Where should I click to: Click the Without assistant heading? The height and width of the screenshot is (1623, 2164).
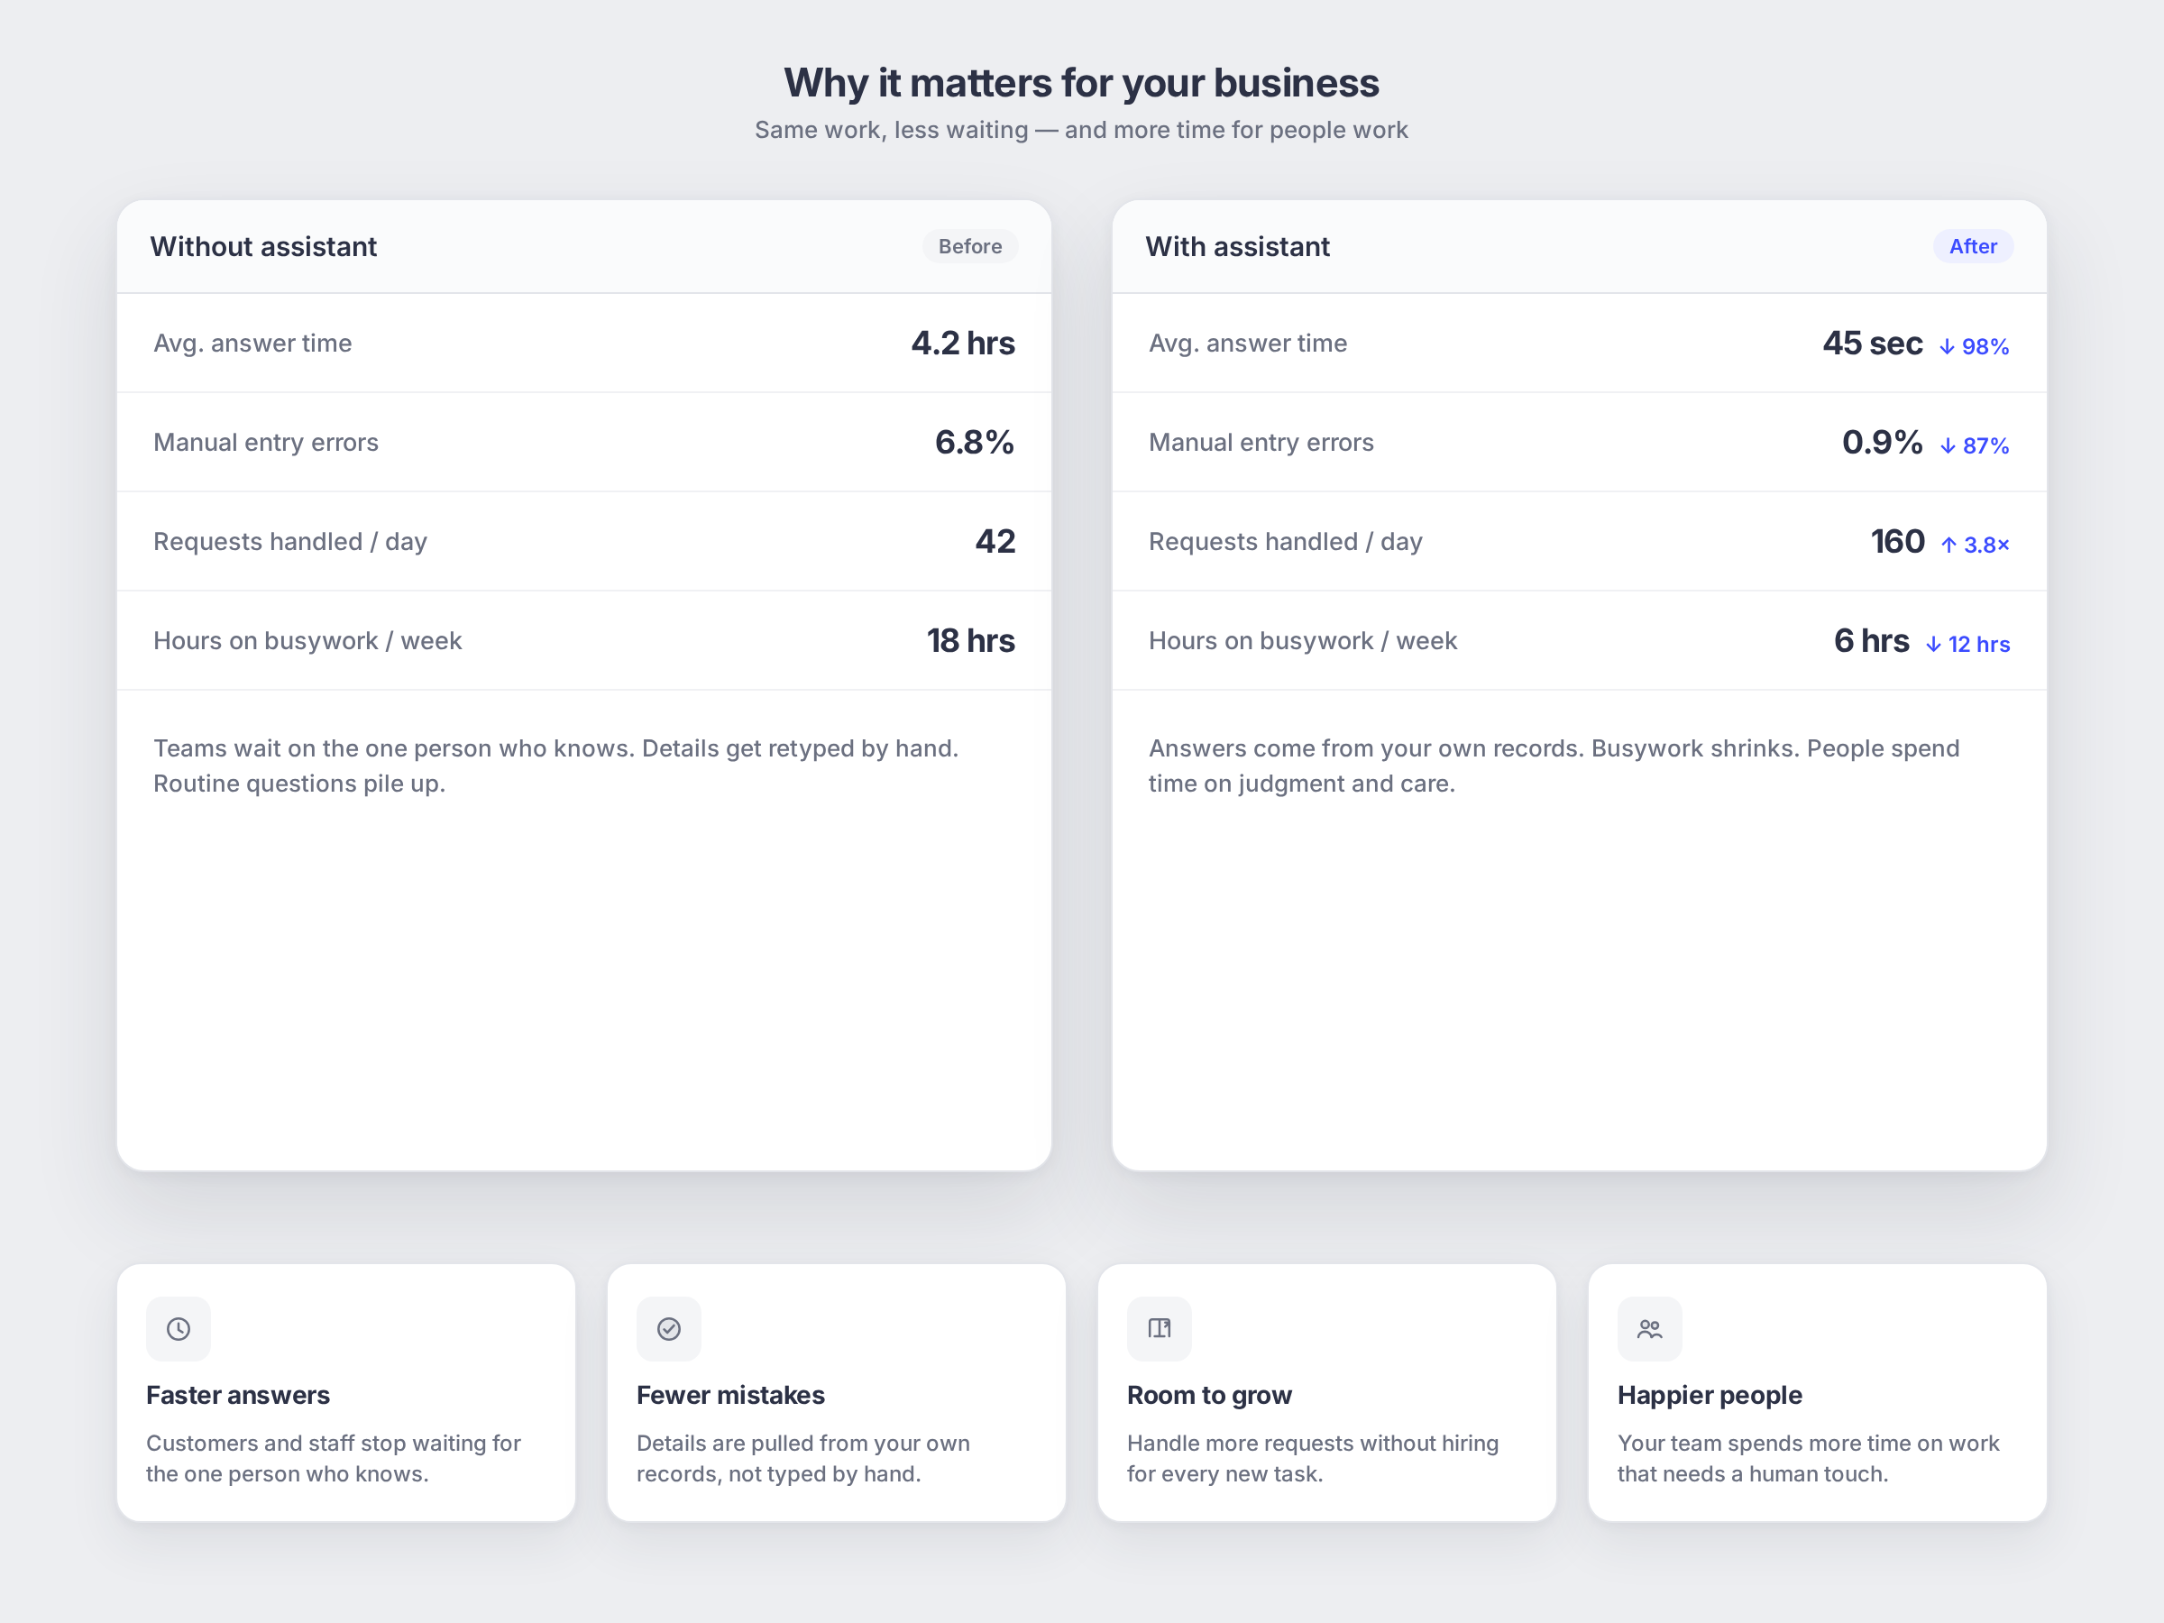click(263, 246)
